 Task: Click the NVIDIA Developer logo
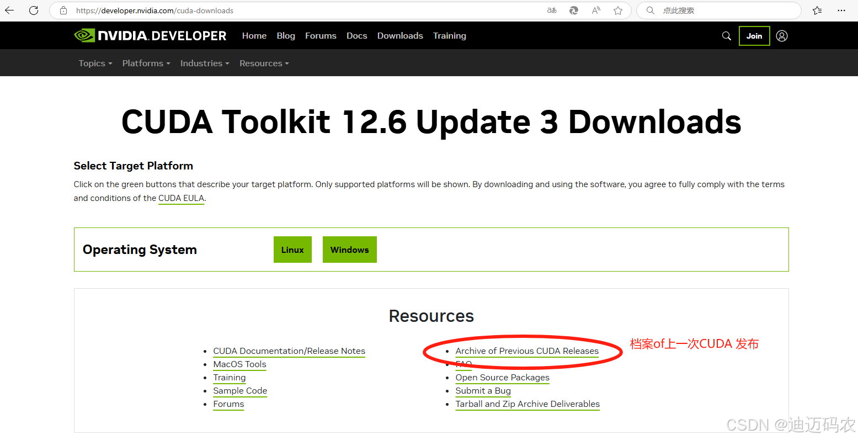(150, 36)
